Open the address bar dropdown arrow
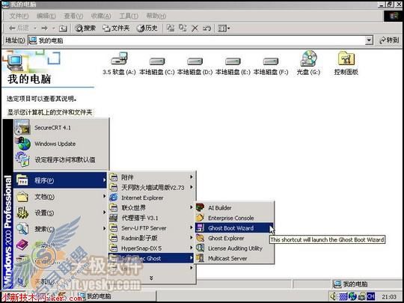Viewport: 404px width, 303px height. click(x=369, y=40)
